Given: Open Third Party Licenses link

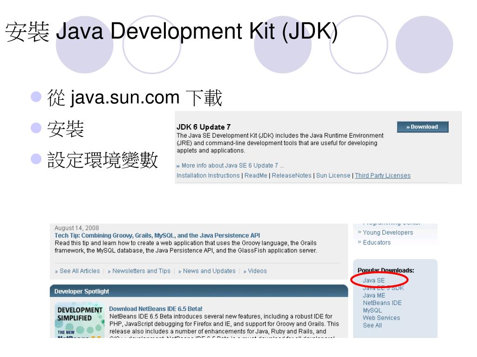Looking at the screenshot, I should (383, 175).
